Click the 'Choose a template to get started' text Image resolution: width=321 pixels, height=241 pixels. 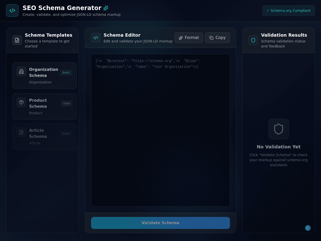(47, 44)
